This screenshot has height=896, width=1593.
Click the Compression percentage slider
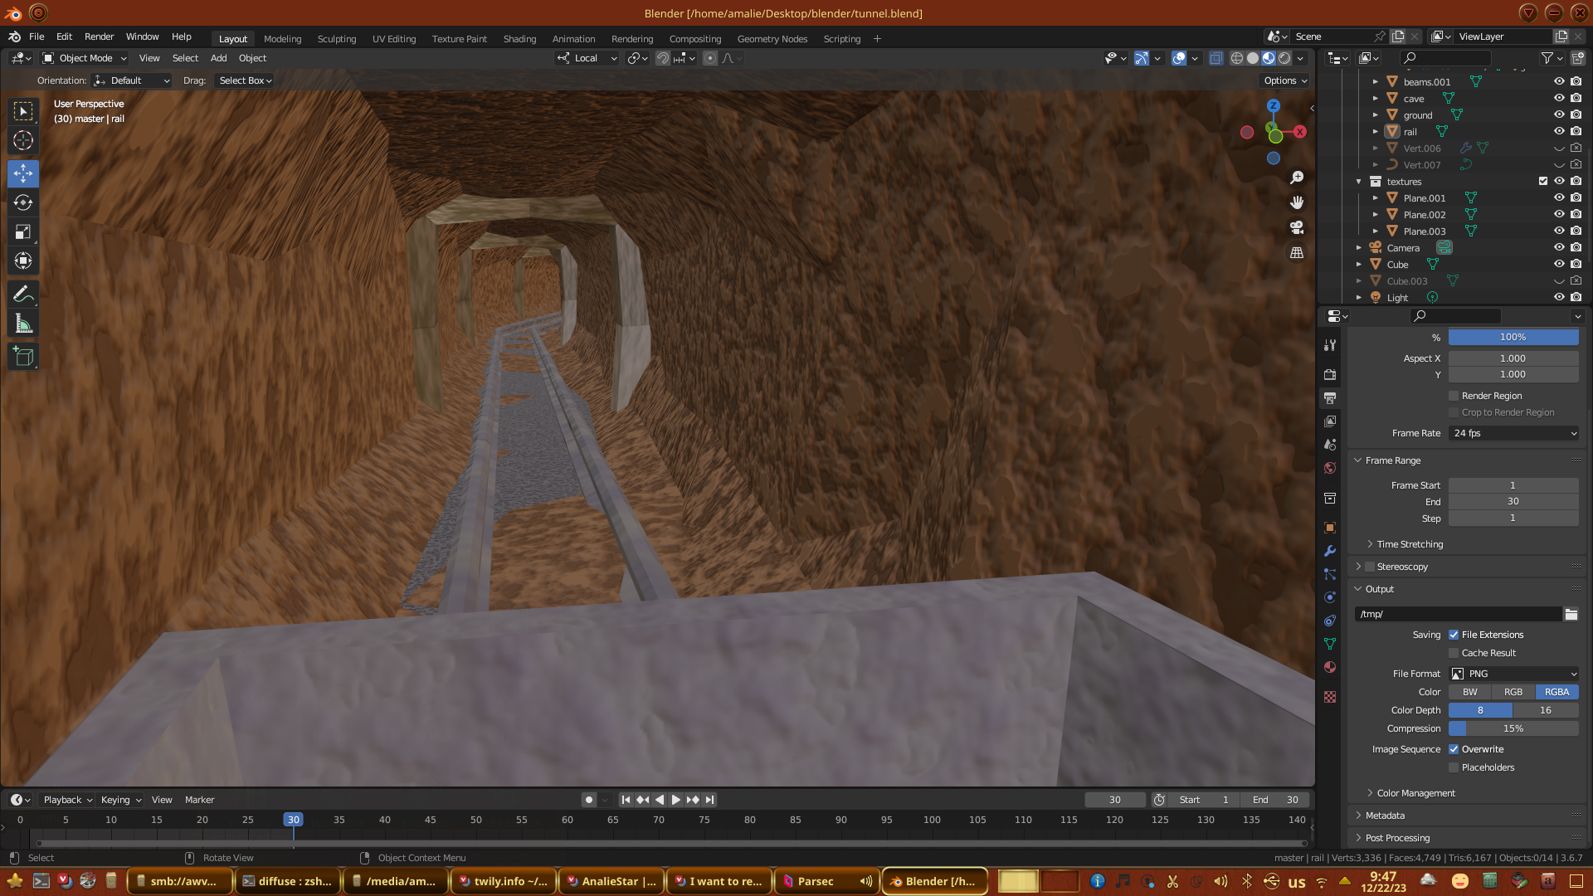pos(1513,728)
